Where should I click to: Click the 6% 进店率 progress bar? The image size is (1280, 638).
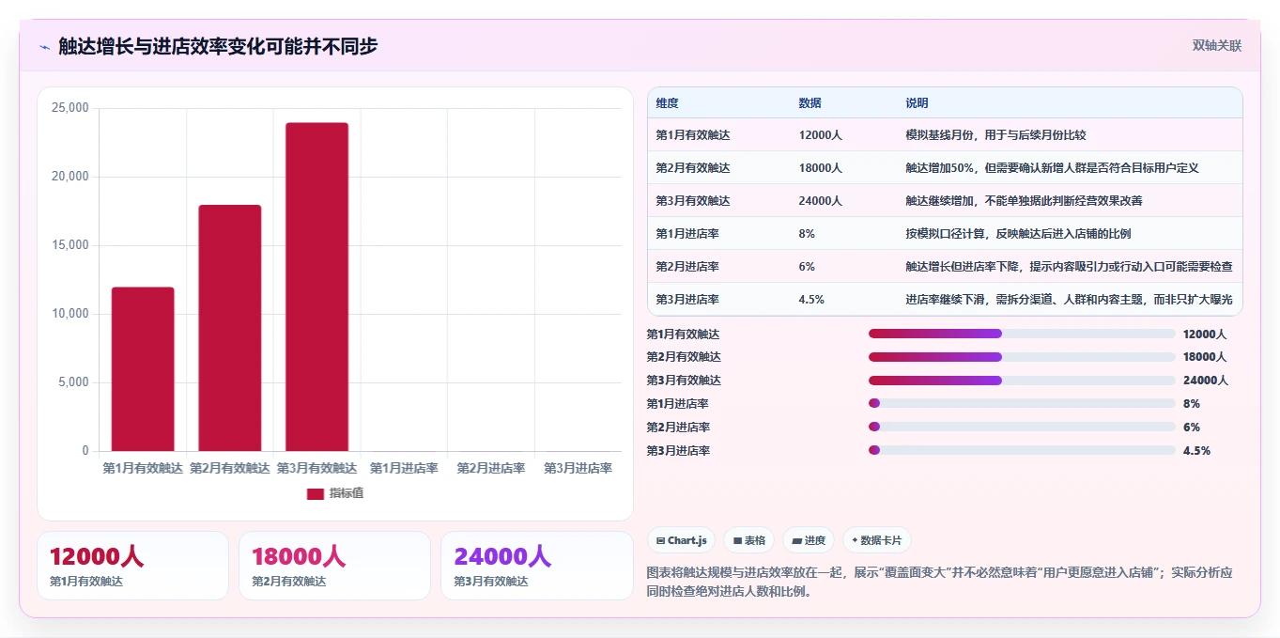coord(1022,427)
